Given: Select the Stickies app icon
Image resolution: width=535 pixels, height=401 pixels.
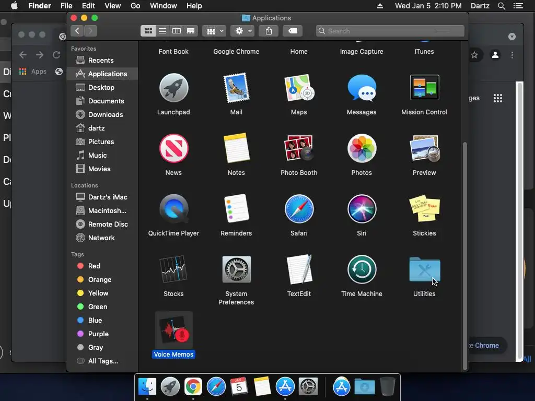Looking at the screenshot, I should [x=424, y=209].
